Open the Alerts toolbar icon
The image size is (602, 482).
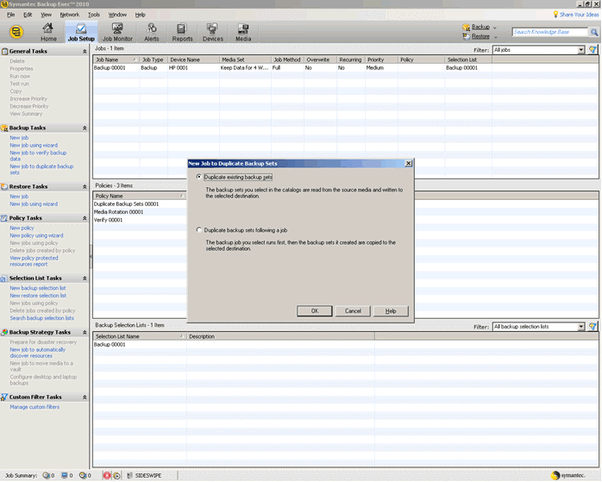pyautogui.click(x=152, y=32)
